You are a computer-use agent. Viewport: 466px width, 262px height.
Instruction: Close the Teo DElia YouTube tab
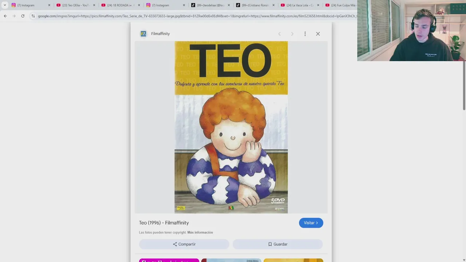[x=94, y=5]
